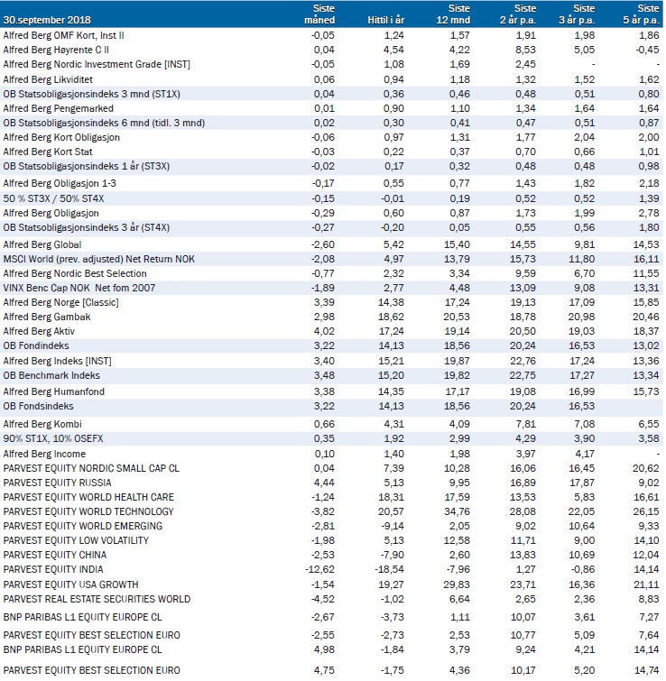The width and height of the screenshot is (666, 681).
Task: Select the 'Siste 2 år p.a.' column header
Action: point(517,14)
